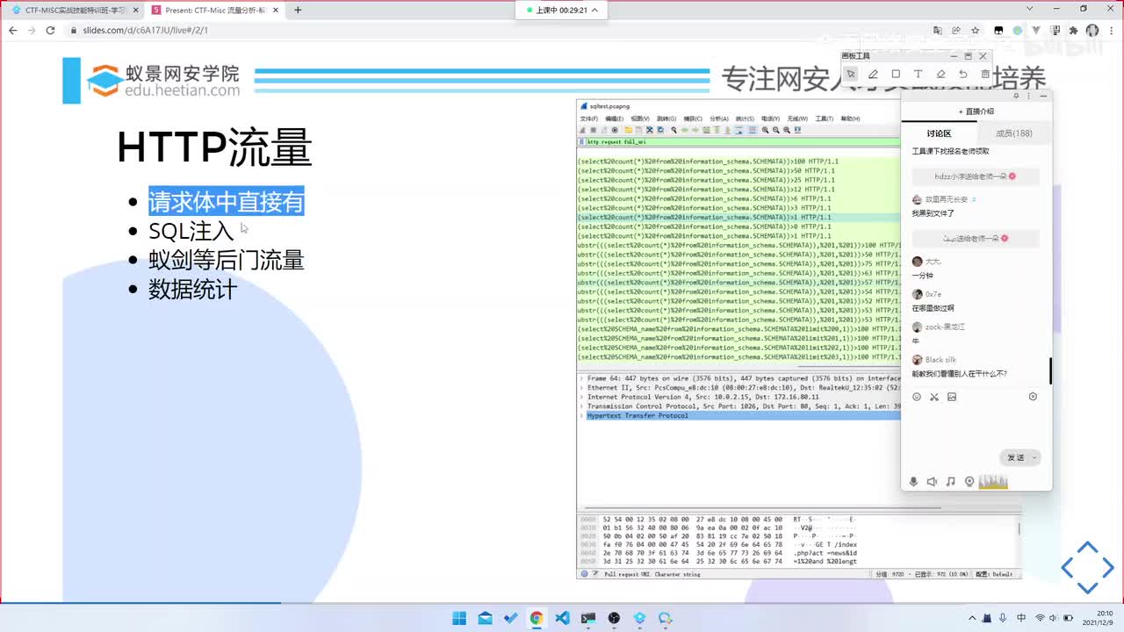Click the 一分钟 chat message
Screen dimensions: 1124x632
pos(923,276)
